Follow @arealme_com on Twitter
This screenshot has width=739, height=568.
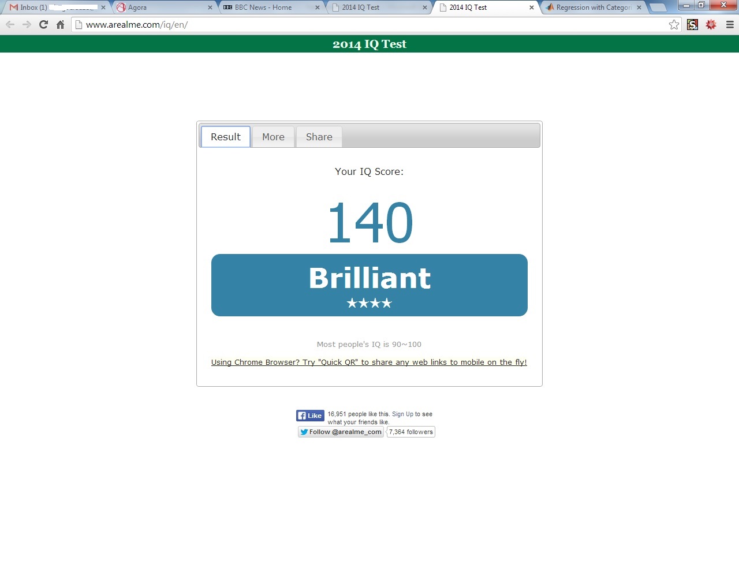pos(340,432)
